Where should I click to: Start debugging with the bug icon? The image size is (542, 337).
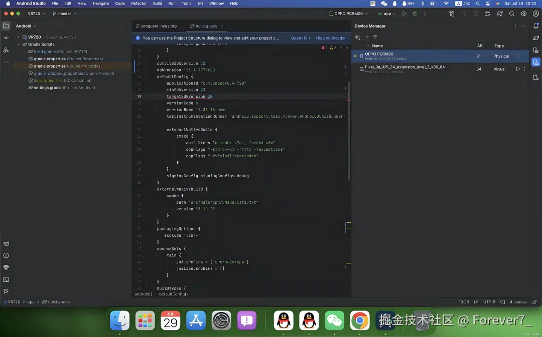tap(415, 14)
